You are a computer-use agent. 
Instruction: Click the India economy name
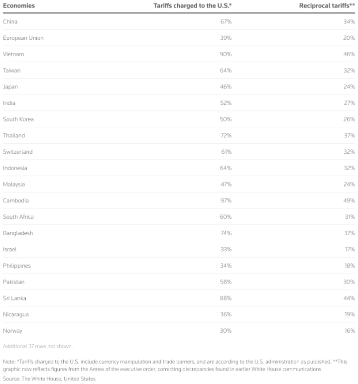tap(9, 103)
